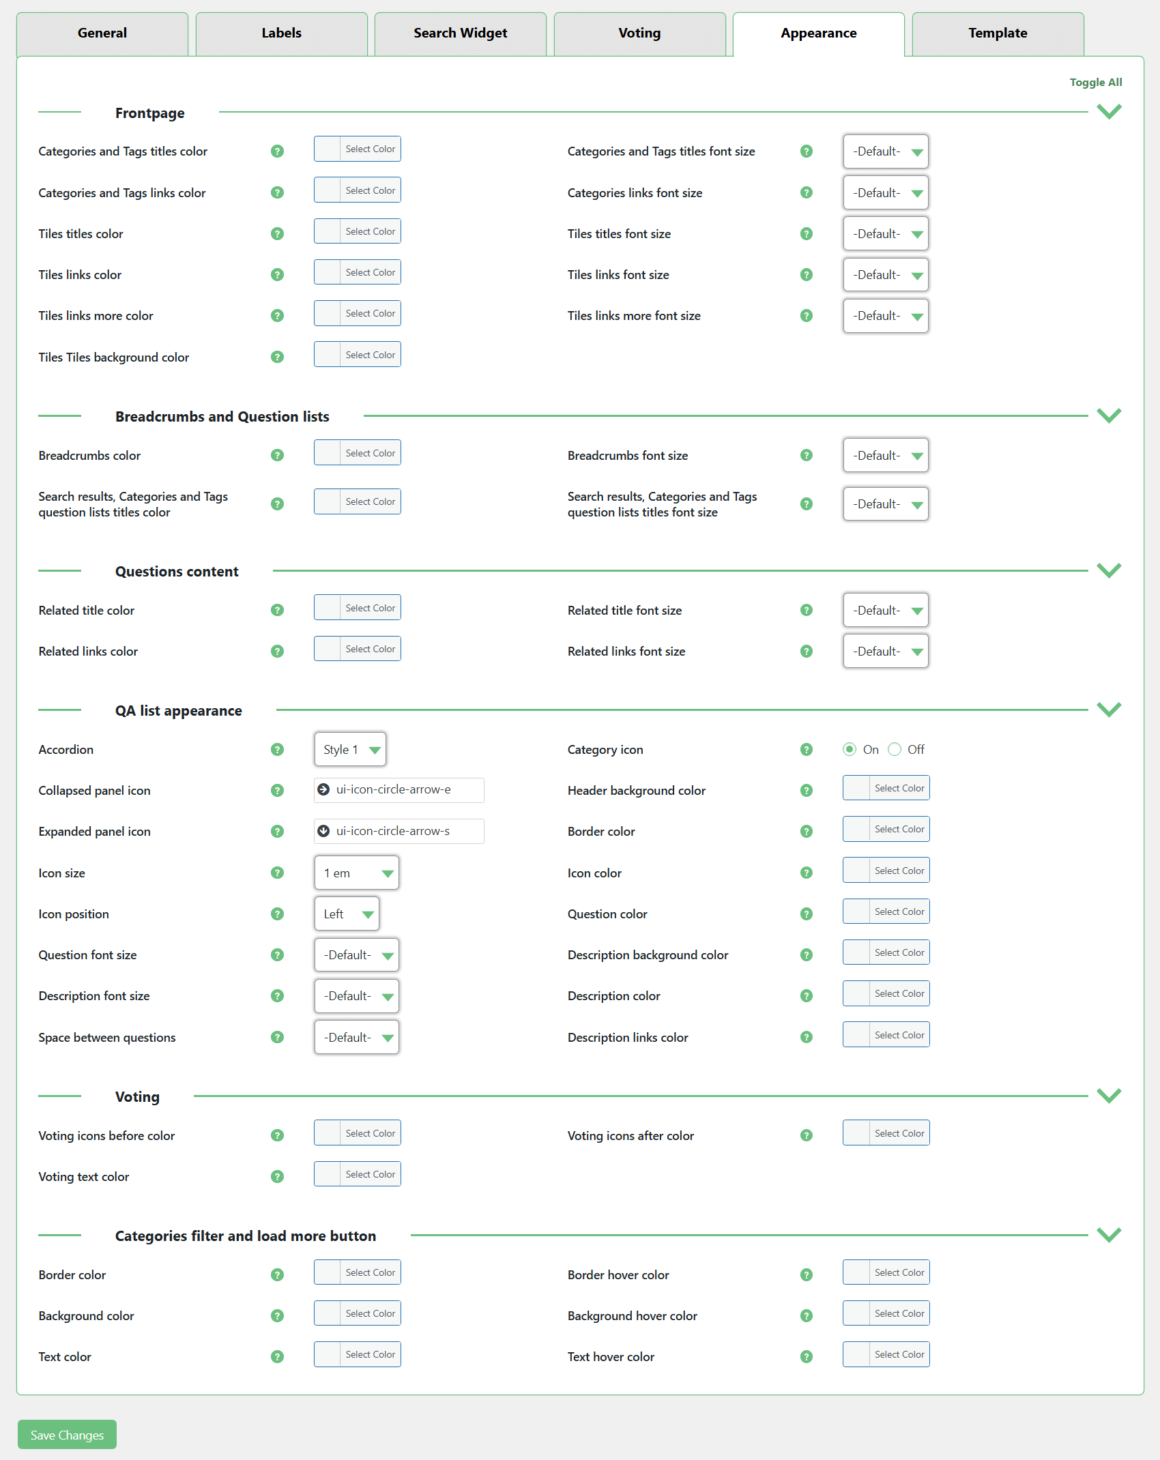
Task: Show help for Voting icons after color
Action: pyautogui.click(x=807, y=1135)
